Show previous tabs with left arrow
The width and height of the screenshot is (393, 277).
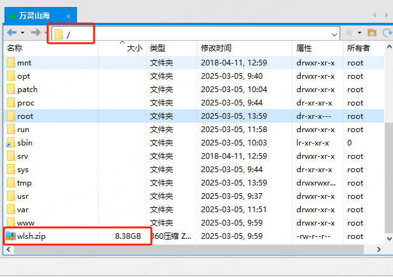(x=374, y=15)
